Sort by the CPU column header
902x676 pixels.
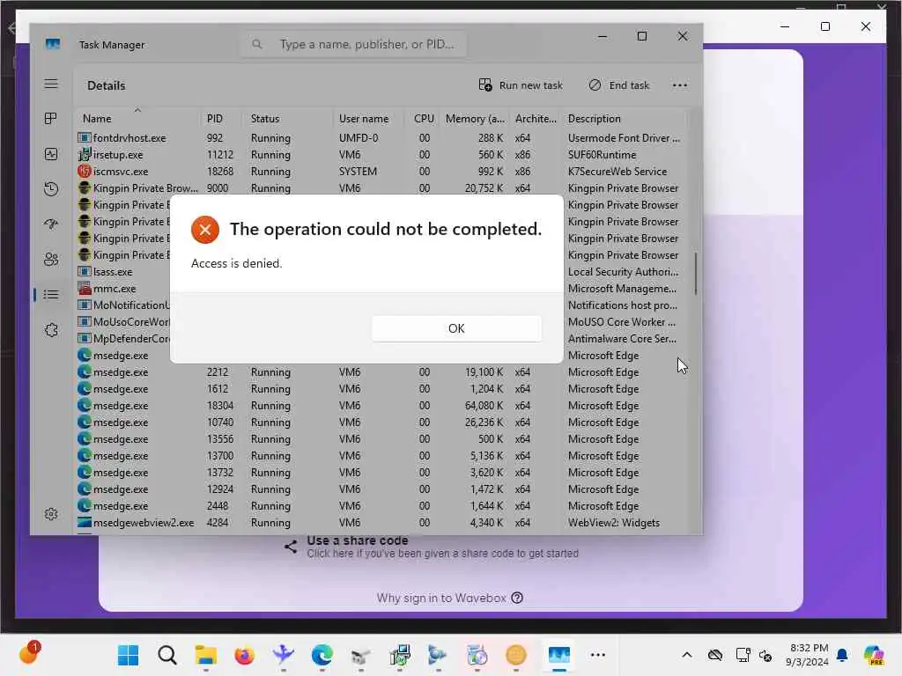(424, 119)
